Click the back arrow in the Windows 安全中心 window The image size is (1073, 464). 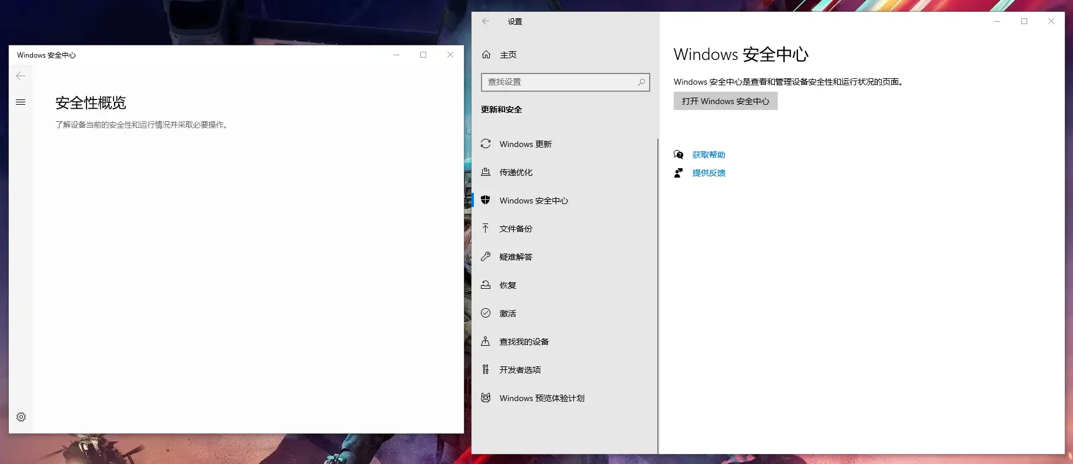[21, 76]
